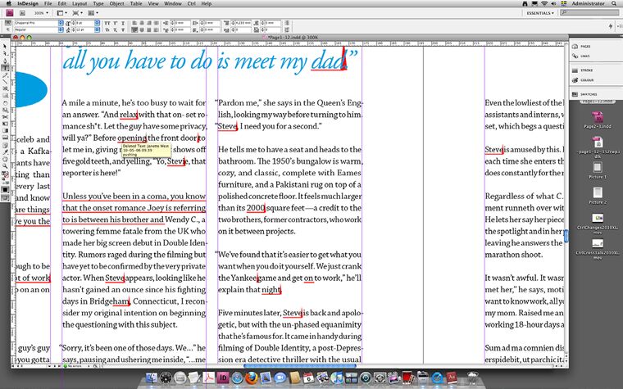Open the Arrange Documents dropdown

(x=93, y=13)
